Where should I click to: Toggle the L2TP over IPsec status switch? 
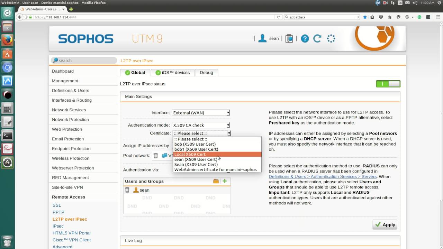(x=388, y=84)
